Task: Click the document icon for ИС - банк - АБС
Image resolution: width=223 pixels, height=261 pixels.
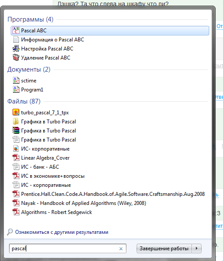Action: tap(16, 167)
